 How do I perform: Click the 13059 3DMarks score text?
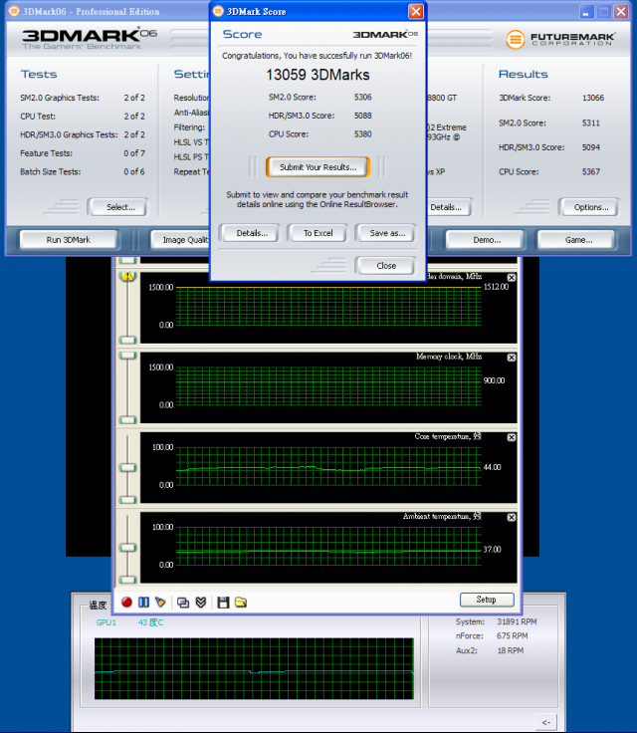318,75
